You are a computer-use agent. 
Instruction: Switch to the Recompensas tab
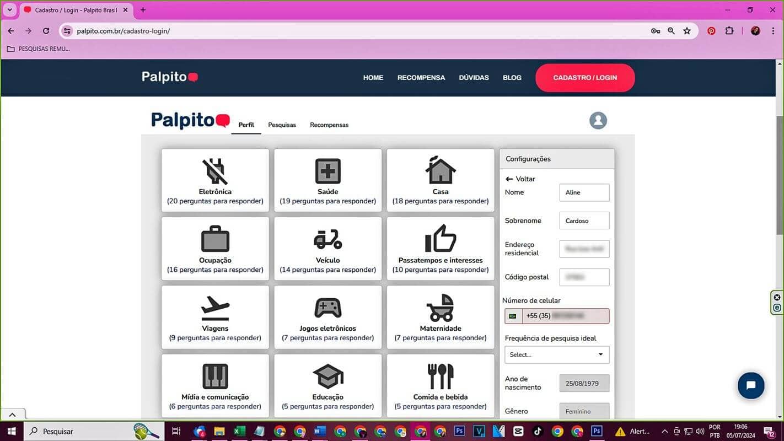(329, 125)
